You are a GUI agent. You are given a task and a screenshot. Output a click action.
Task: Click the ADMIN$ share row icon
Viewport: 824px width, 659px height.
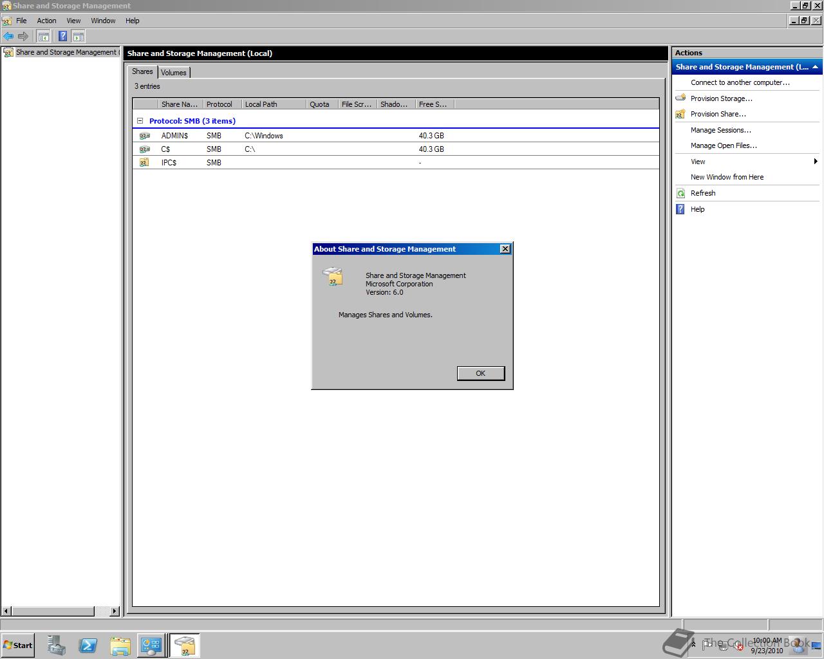(144, 136)
